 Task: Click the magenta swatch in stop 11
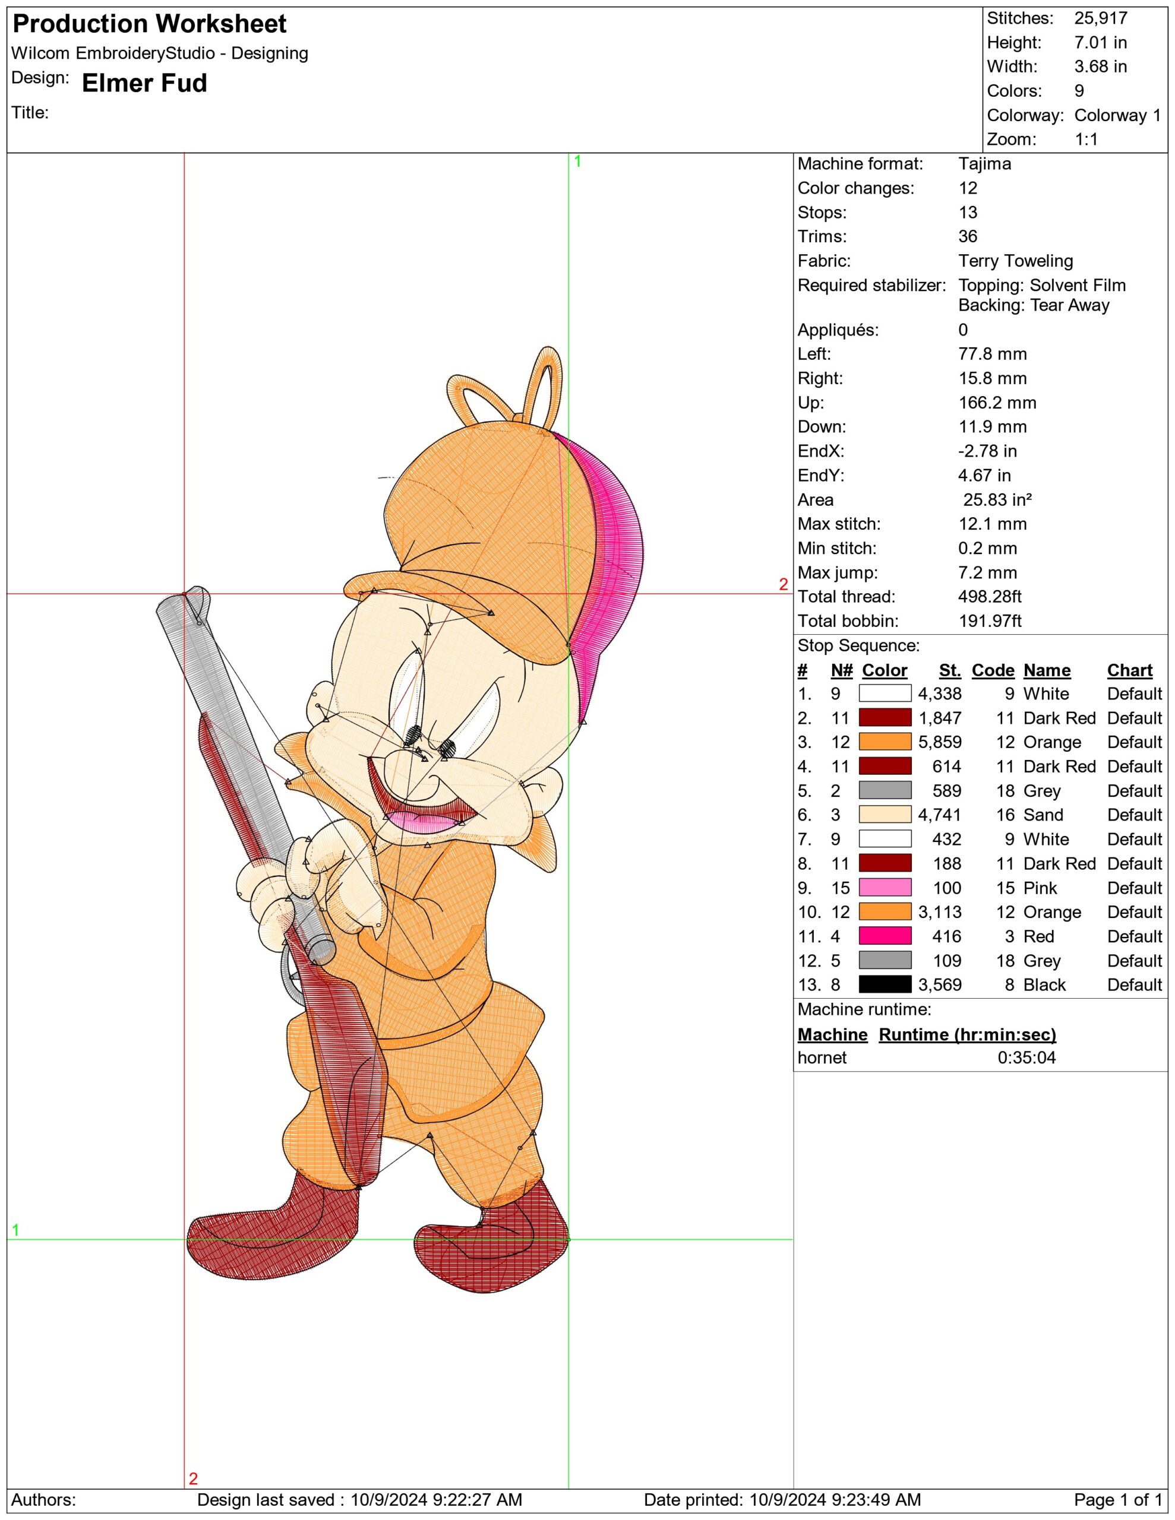point(885,936)
